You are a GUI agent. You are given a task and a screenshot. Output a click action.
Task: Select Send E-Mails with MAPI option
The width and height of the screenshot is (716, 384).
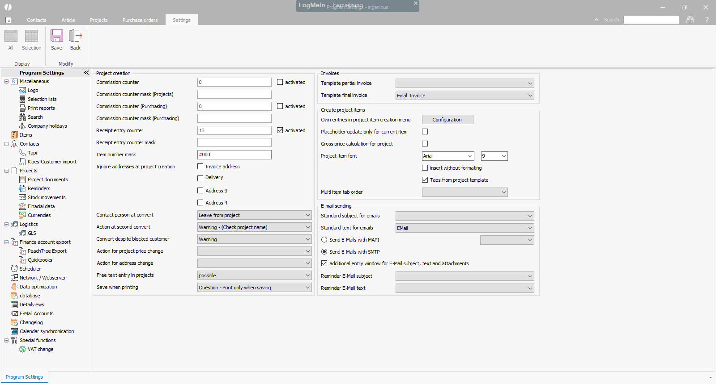click(324, 240)
